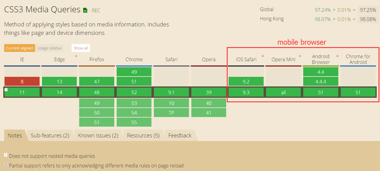Viewport: 380px width, 171px height.
Task: Click the red IE 8 version cell
Action: point(22,82)
